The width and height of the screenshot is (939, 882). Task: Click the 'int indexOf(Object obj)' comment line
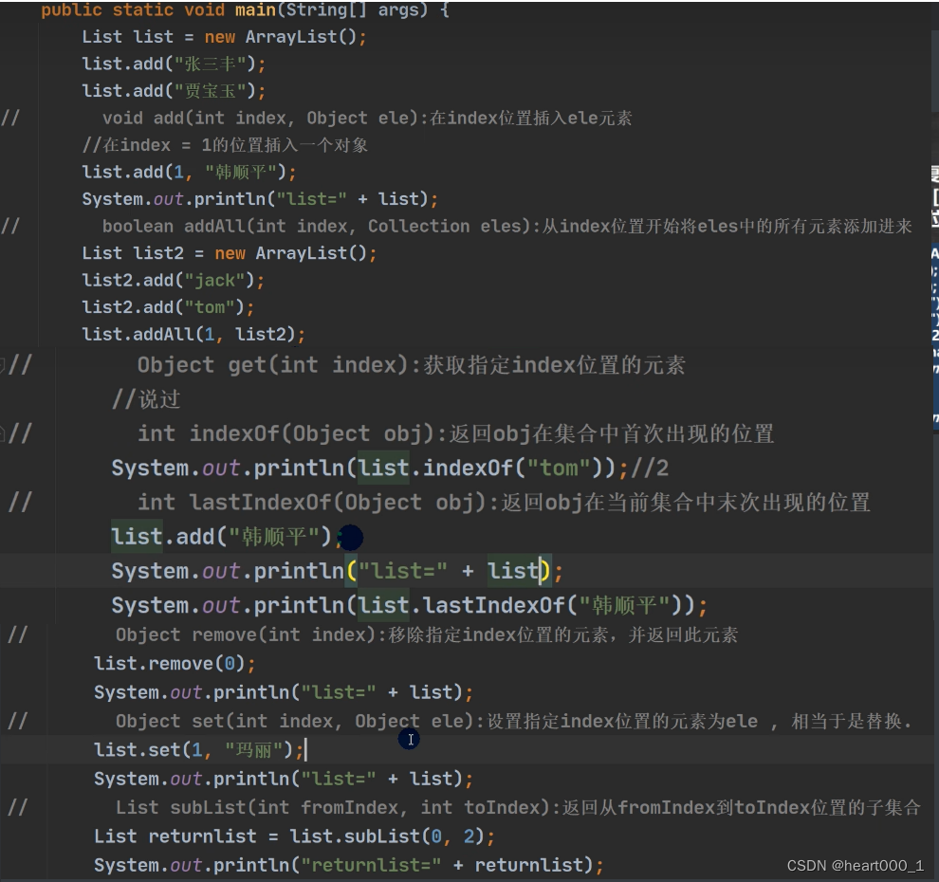[x=455, y=433]
